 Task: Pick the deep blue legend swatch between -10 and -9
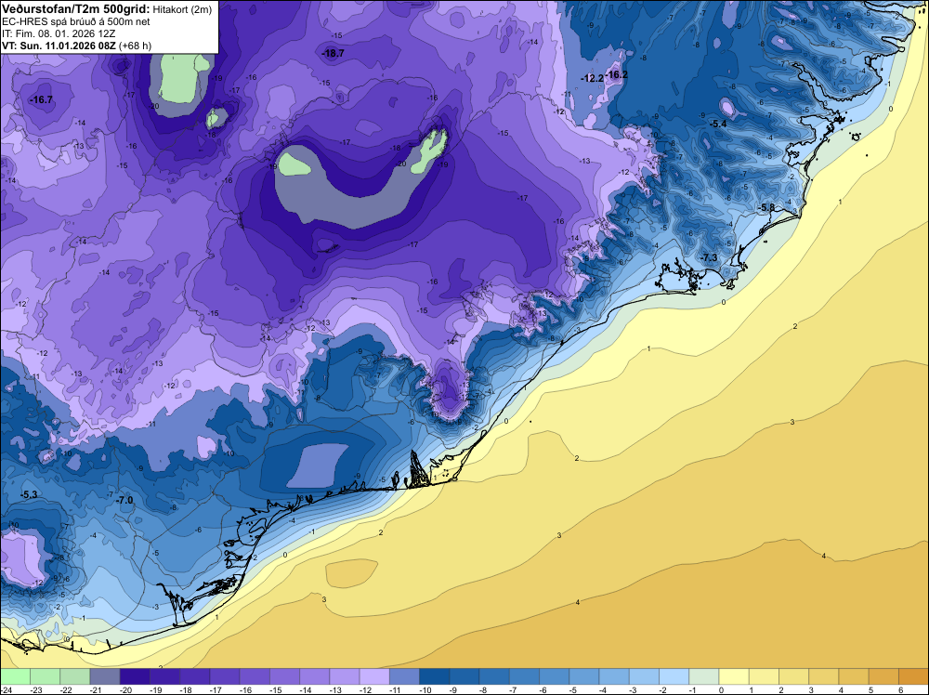click(x=434, y=676)
